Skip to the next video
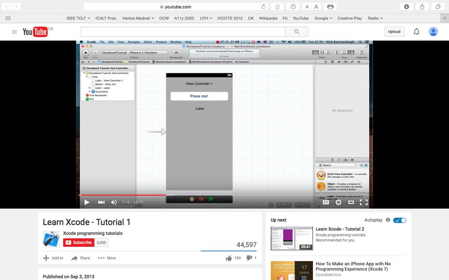Screen dimensions: 449x280 (x=101, y=202)
